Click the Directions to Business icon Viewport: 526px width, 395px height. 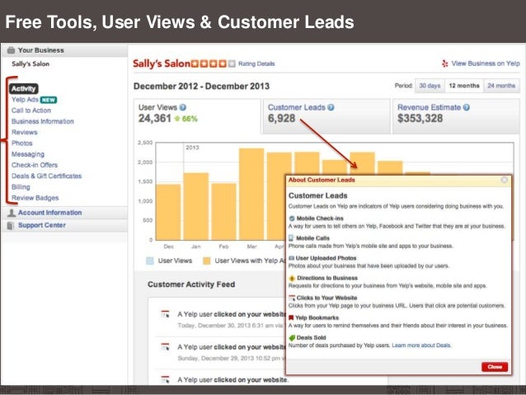click(292, 278)
